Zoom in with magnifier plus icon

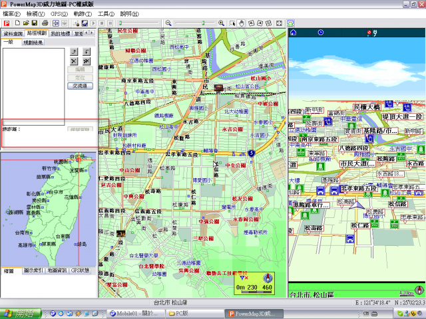(222, 23)
